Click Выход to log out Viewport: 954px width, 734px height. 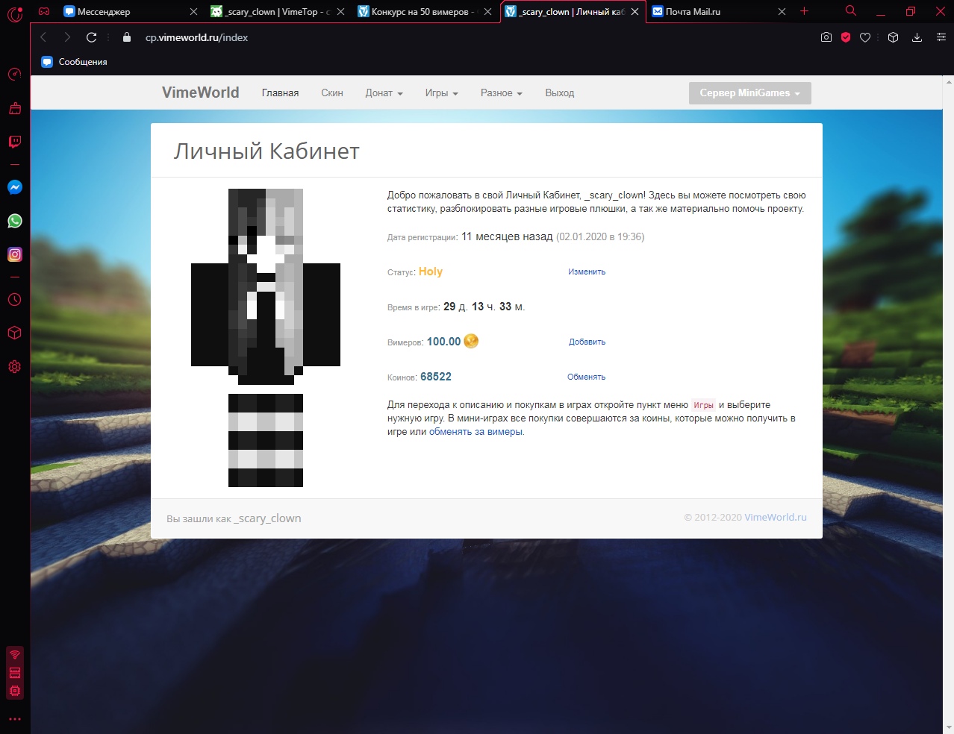coord(560,93)
